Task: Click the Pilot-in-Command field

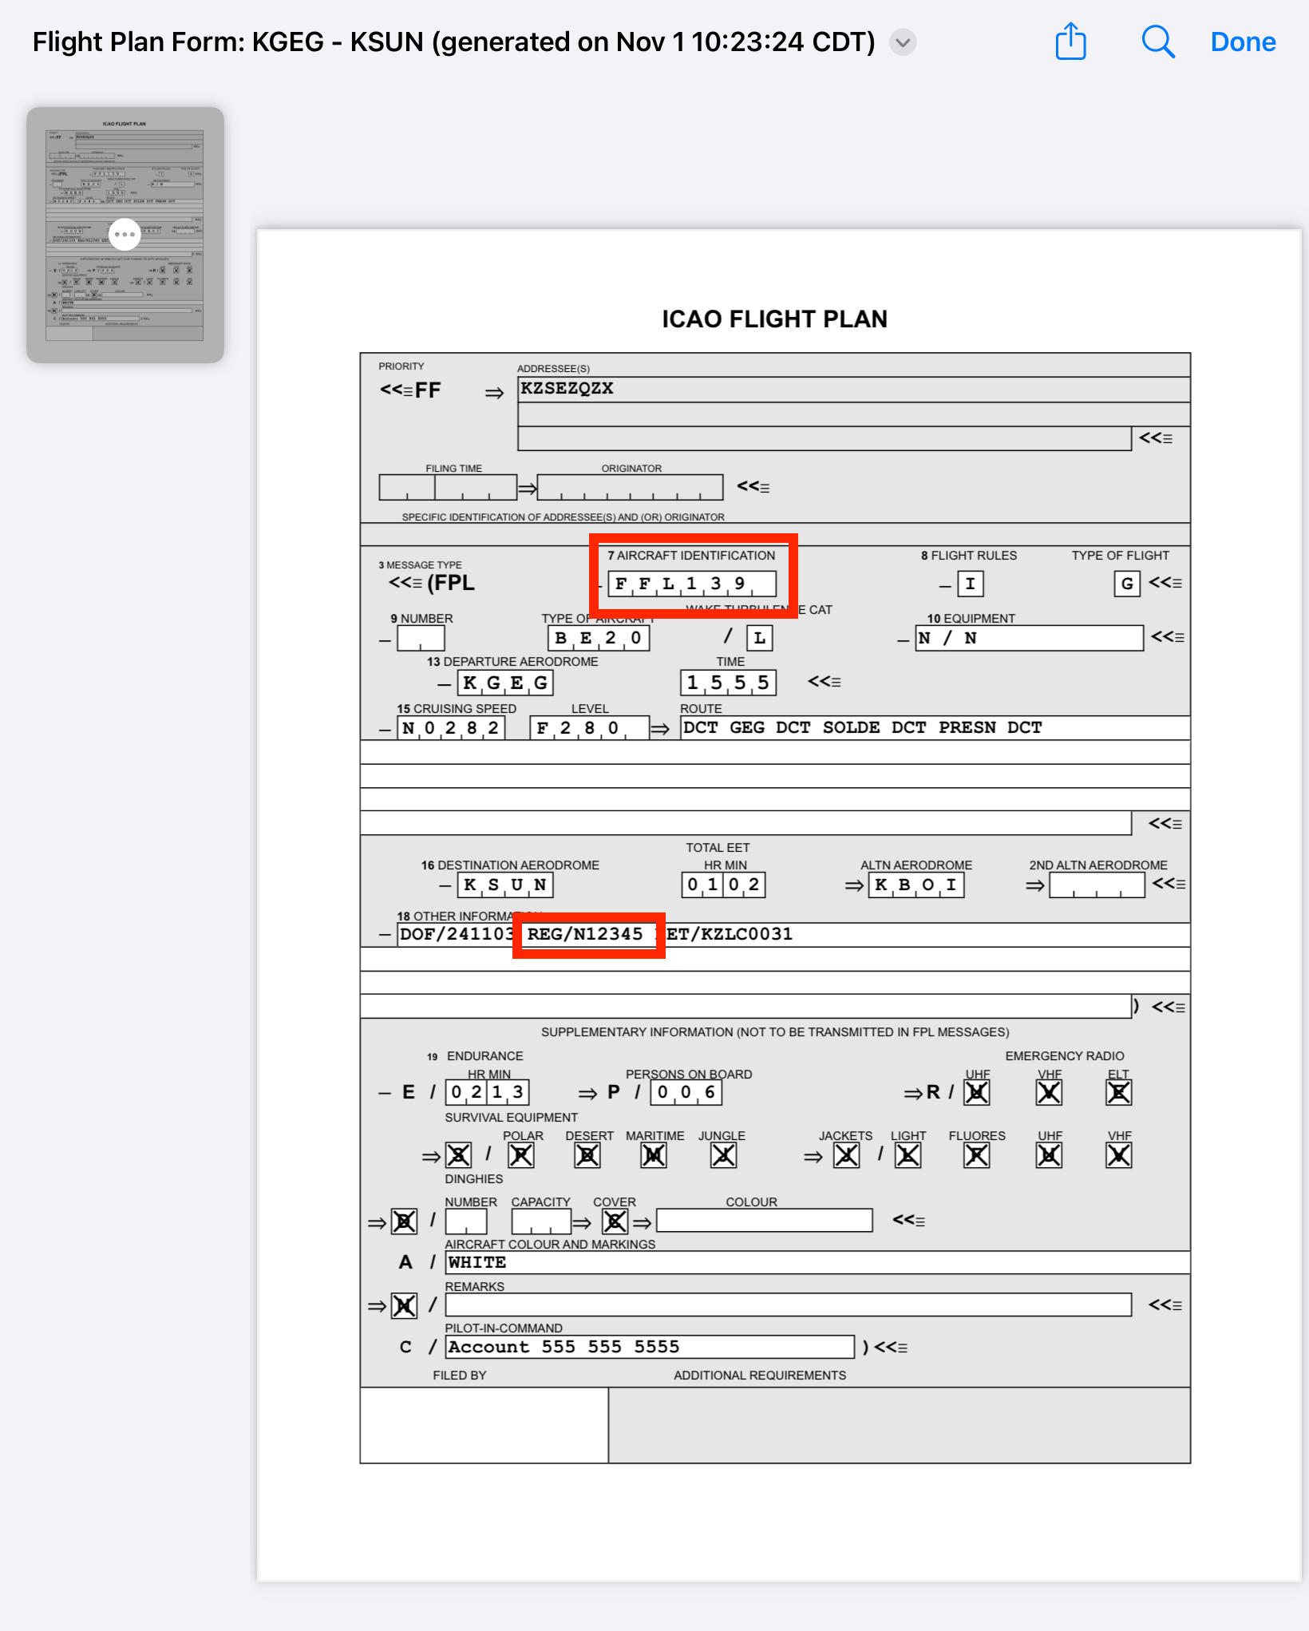Action: point(649,1347)
